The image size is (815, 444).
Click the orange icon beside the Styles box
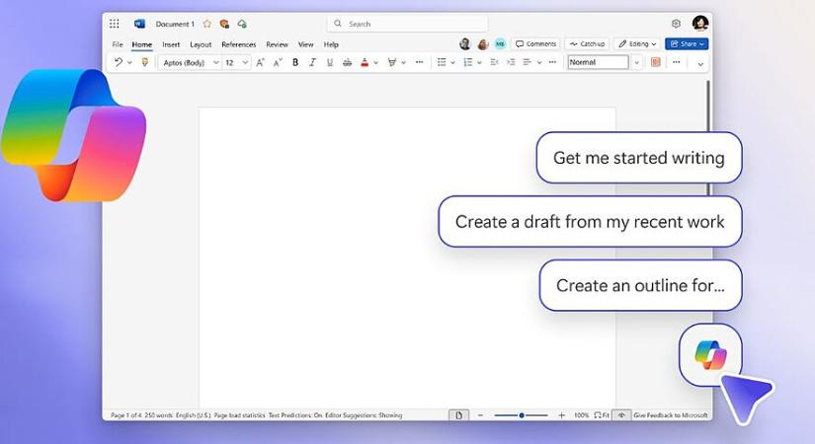coord(655,62)
